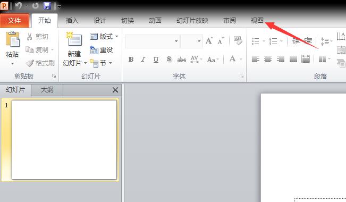This screenshot has width=346, height=202.
Task: Click 复制 (Copy) button
Action: (x=37, y=49)
